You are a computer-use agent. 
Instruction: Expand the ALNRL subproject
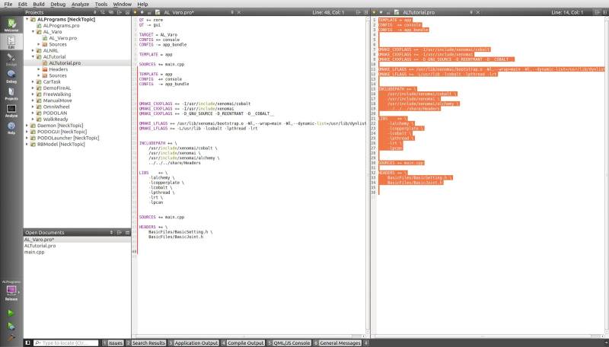coord(33,50)
